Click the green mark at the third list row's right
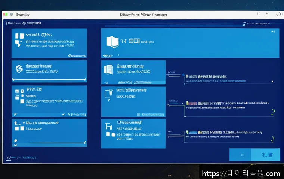This screenshot has height=179, width=284. 272,139
